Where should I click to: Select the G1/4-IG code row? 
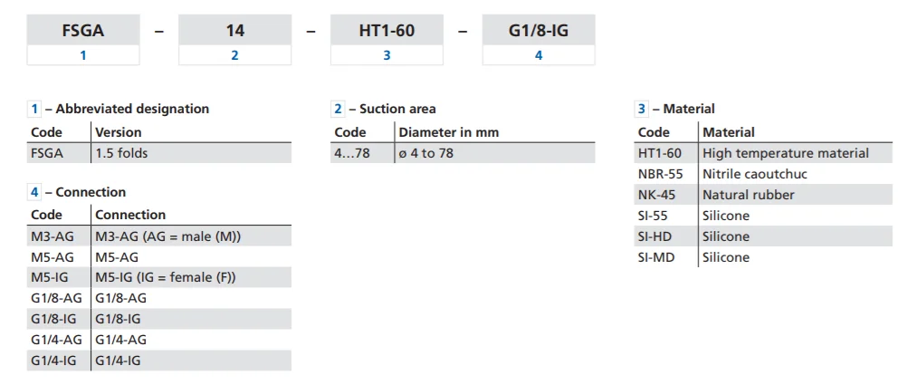[x=159, y=361]
